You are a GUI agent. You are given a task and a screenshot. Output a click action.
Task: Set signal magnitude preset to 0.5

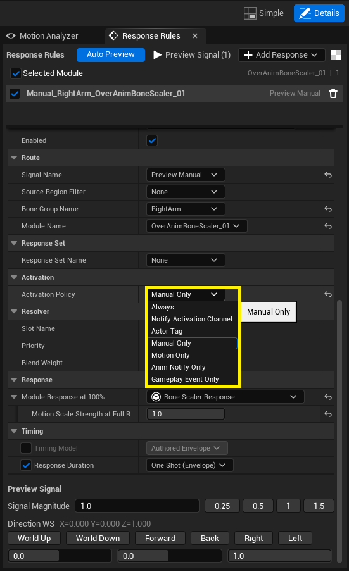[x=258, y=506]
